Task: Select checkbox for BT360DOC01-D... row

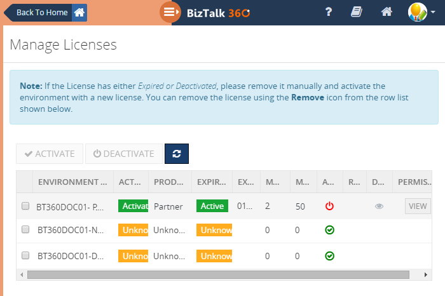Action: point(25,255)
